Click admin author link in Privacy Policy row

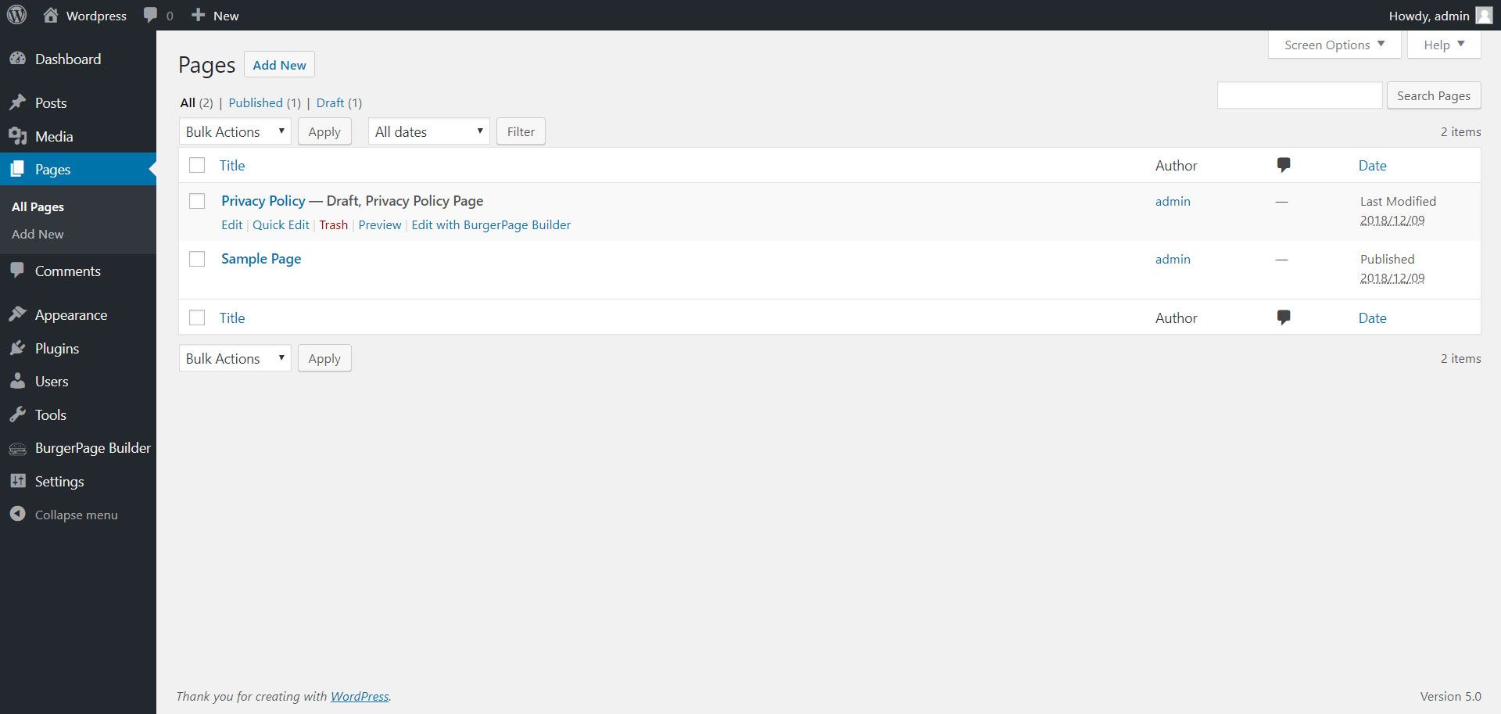click(1173, 201)
